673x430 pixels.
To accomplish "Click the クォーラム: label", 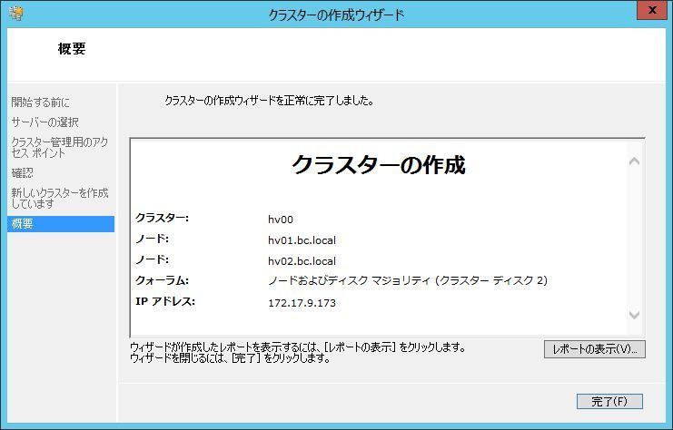I will (x=162, y=281).
